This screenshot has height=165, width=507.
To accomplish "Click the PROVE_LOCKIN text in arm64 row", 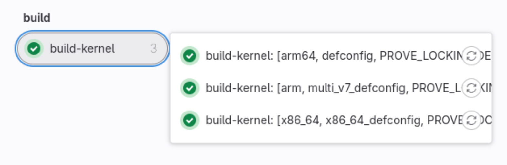I will pyautogui.click(x=420, y=56).
